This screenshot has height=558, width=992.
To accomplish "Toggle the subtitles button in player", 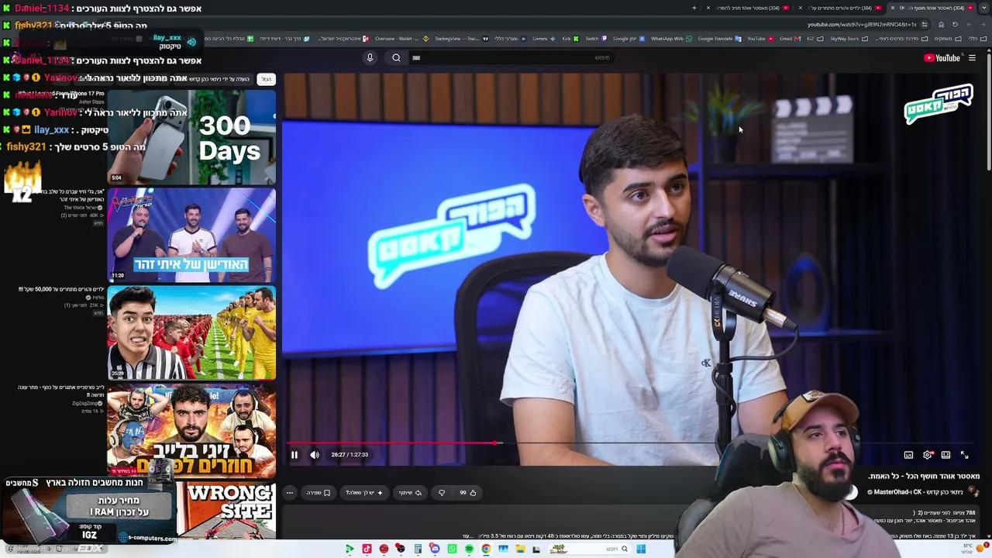I will click(908, 455).
